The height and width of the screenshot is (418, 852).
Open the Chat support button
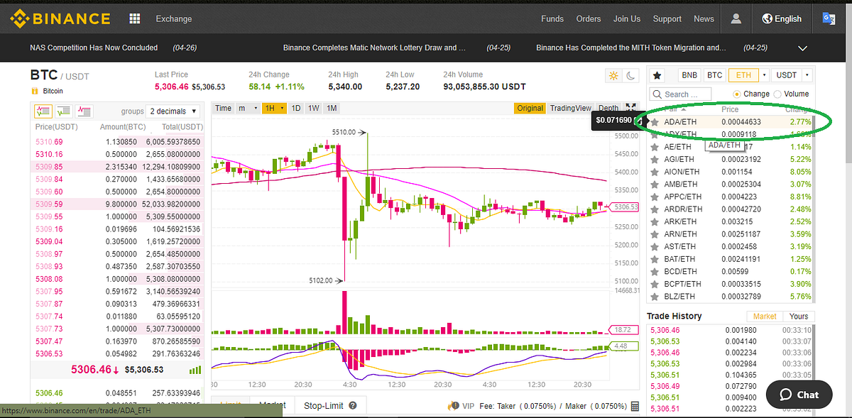[x=798, y=395]
